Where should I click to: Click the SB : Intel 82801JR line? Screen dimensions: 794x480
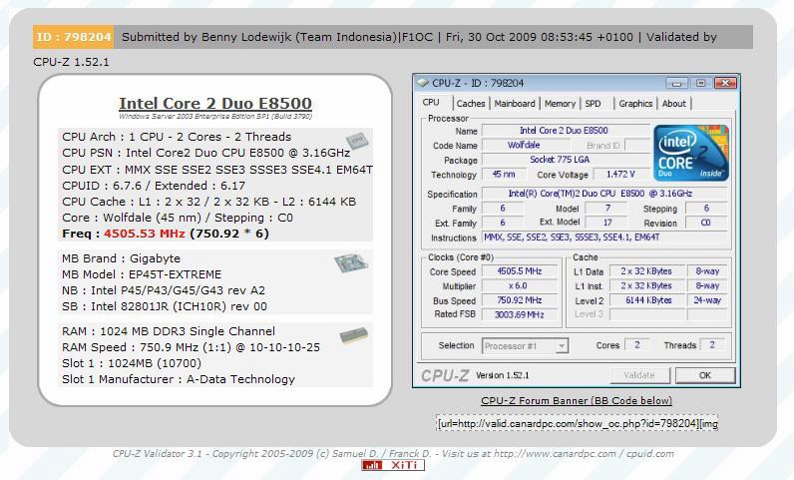164,306
